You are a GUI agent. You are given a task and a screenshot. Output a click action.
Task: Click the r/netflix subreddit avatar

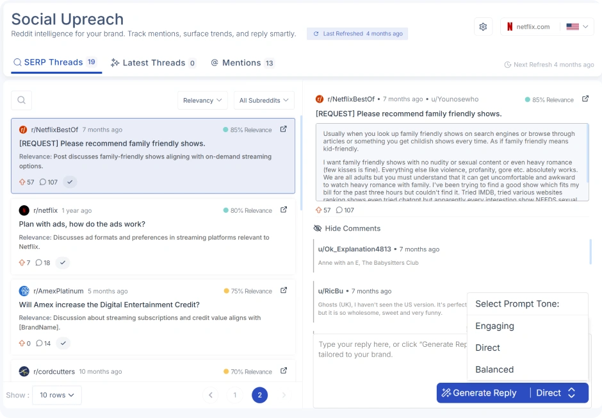24,210
